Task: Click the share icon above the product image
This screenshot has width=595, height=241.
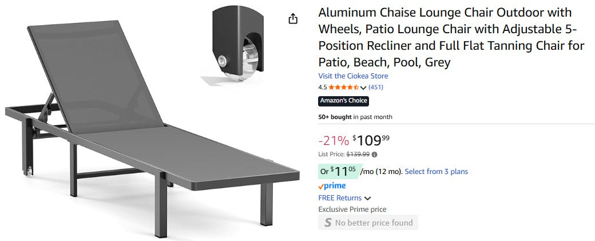Action: pos(293,19)
